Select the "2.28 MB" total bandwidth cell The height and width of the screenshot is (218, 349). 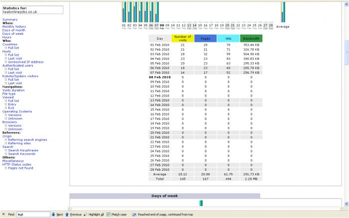coord(251,179)
